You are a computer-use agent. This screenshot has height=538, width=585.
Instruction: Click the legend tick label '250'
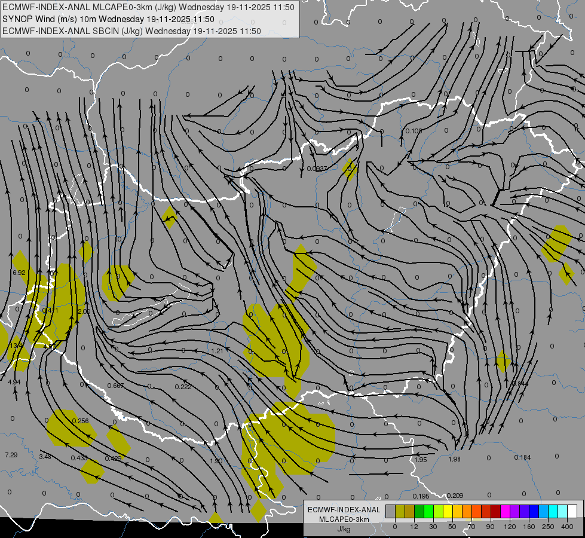tap(548, 527)
